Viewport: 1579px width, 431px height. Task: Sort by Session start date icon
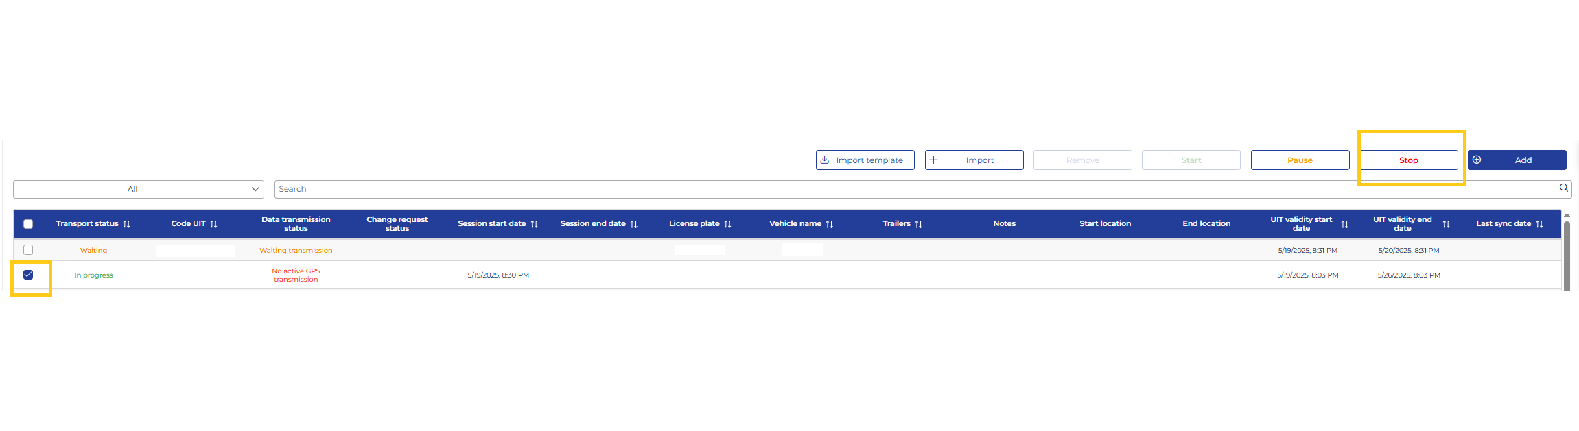click(534, 224)
